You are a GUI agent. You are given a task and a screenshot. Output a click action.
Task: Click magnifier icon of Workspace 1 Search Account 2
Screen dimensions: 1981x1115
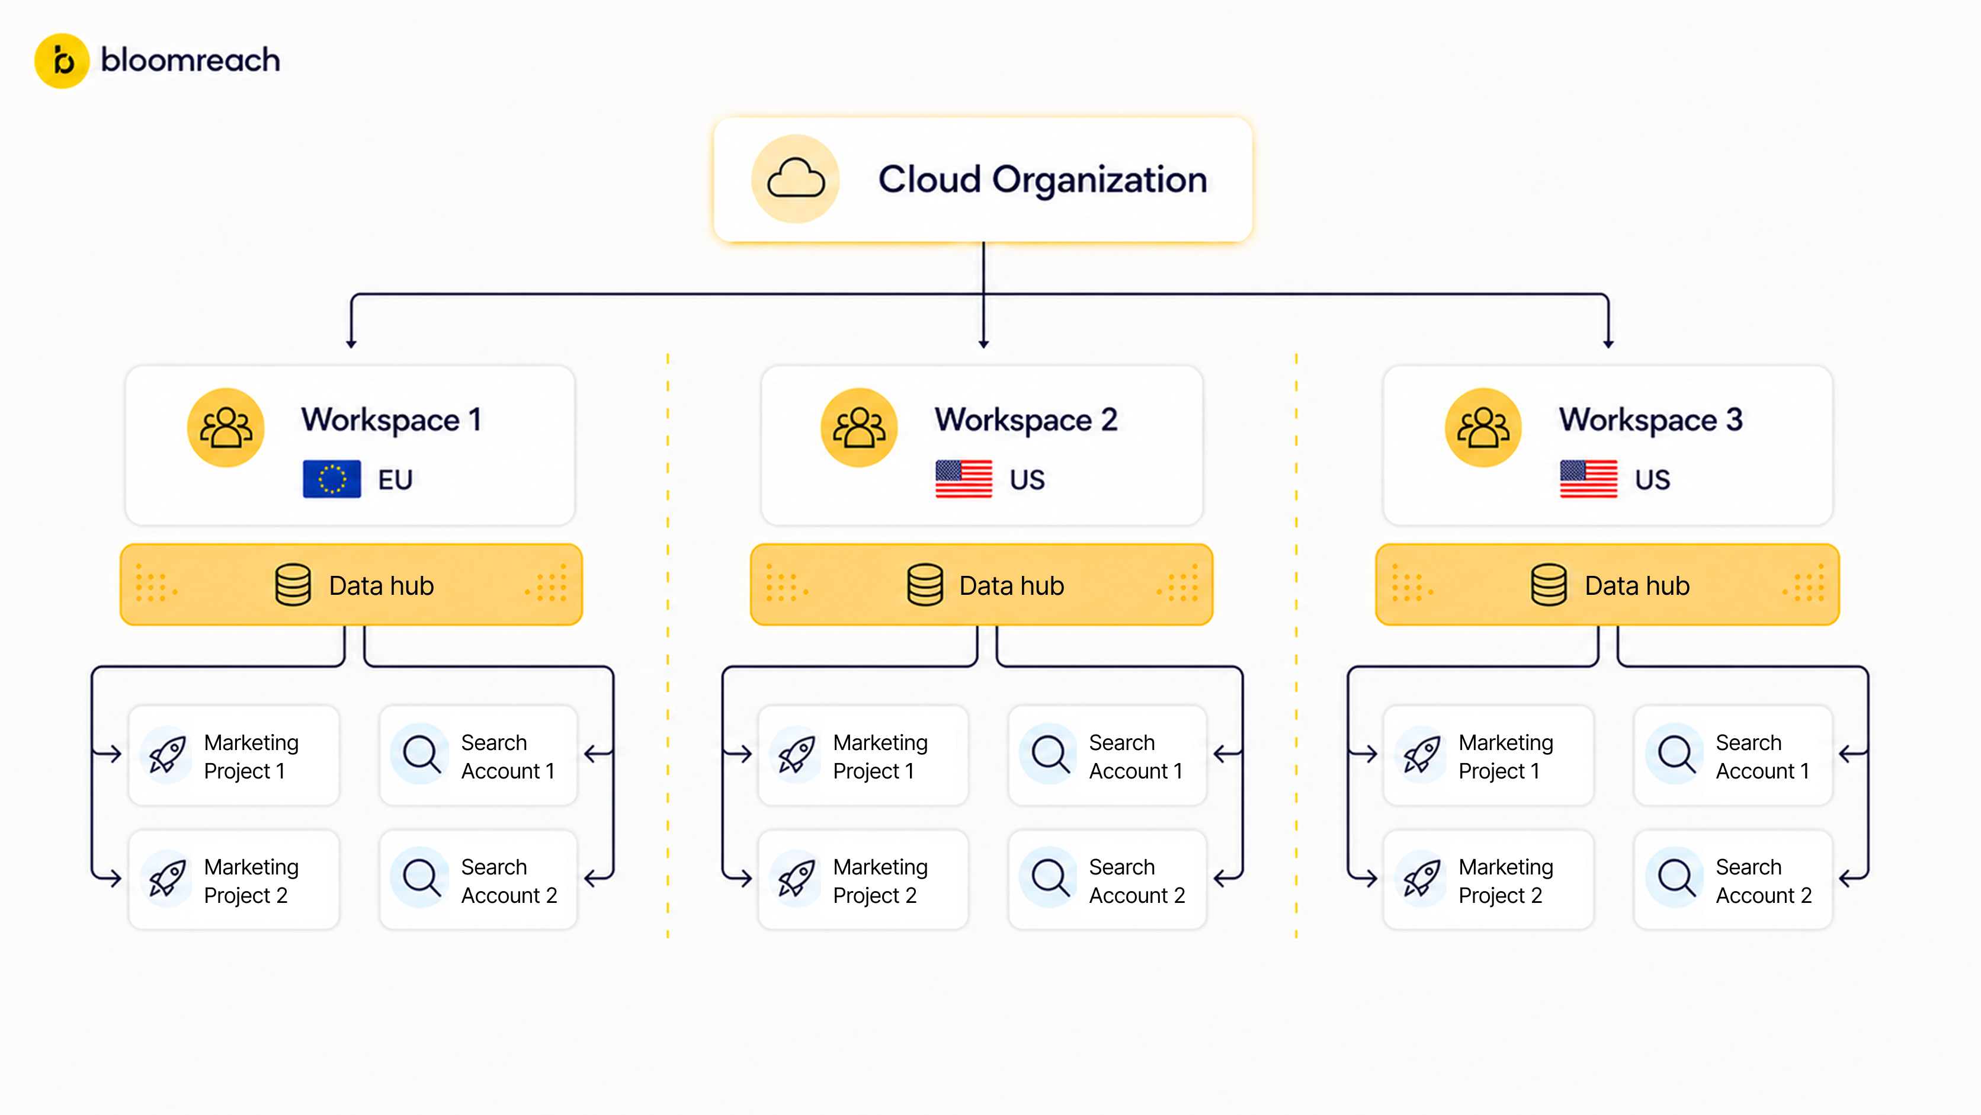click(x=421, y=878)
